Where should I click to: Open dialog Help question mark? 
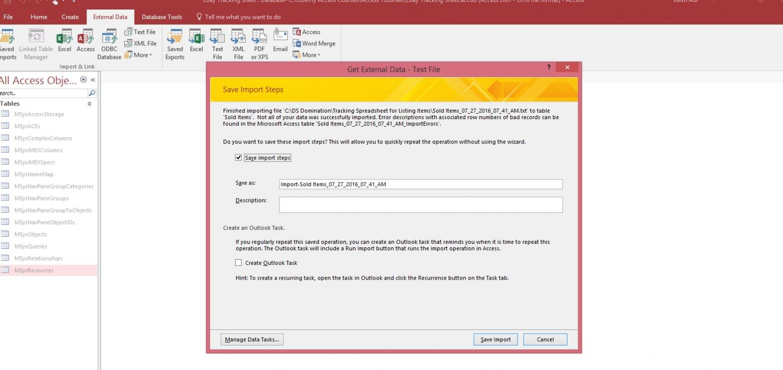[x=549, y=67]
